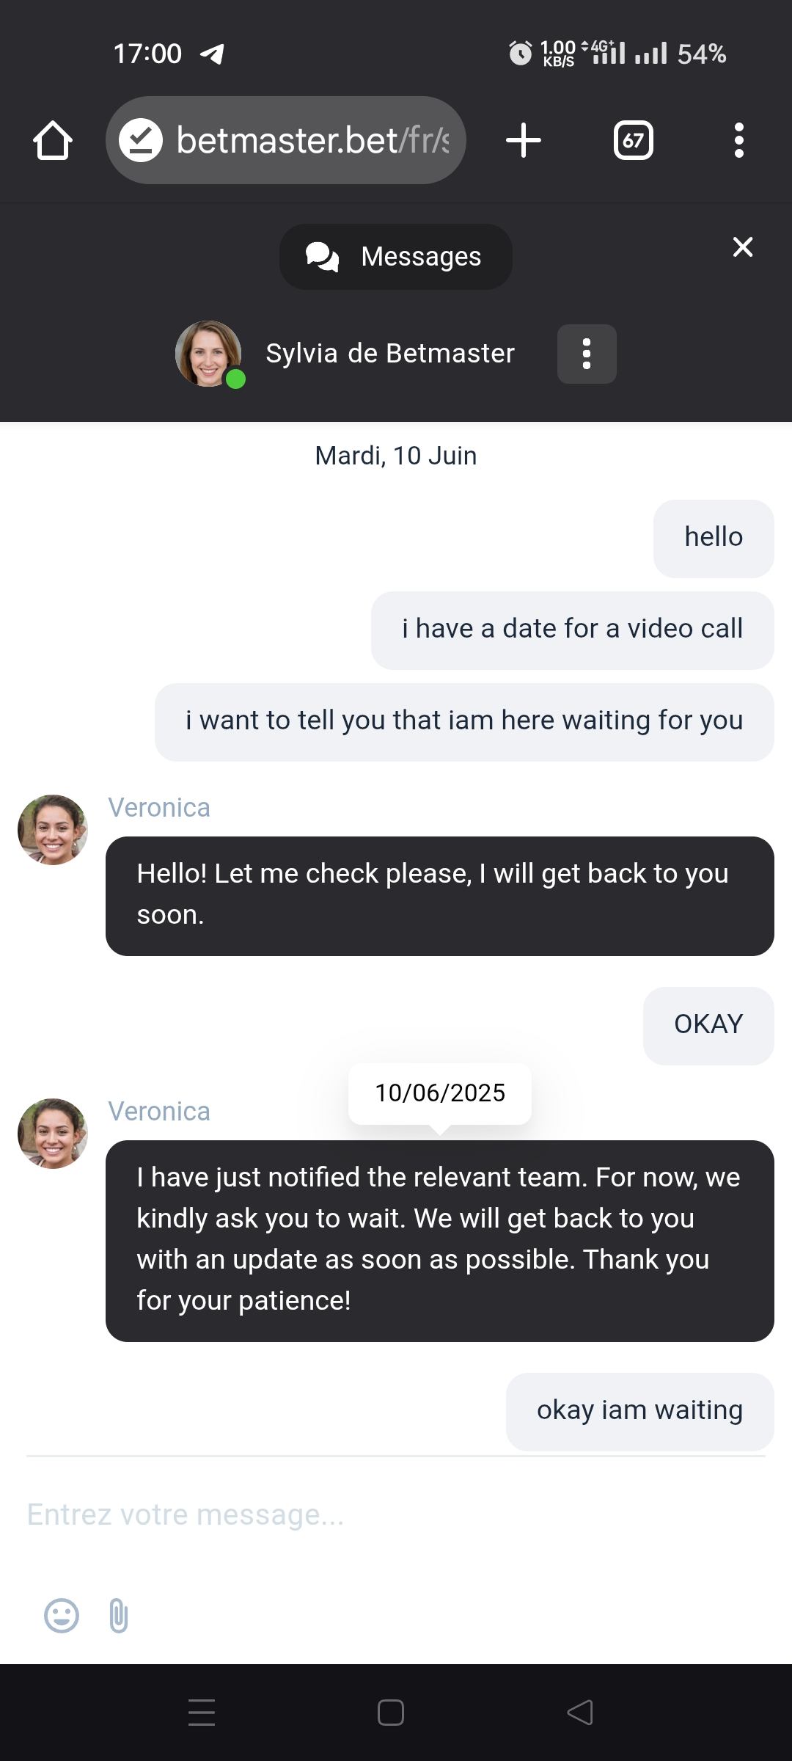Screen dimensions: 792x1761
Task: Close the chat window
Action: click(743, 247)
